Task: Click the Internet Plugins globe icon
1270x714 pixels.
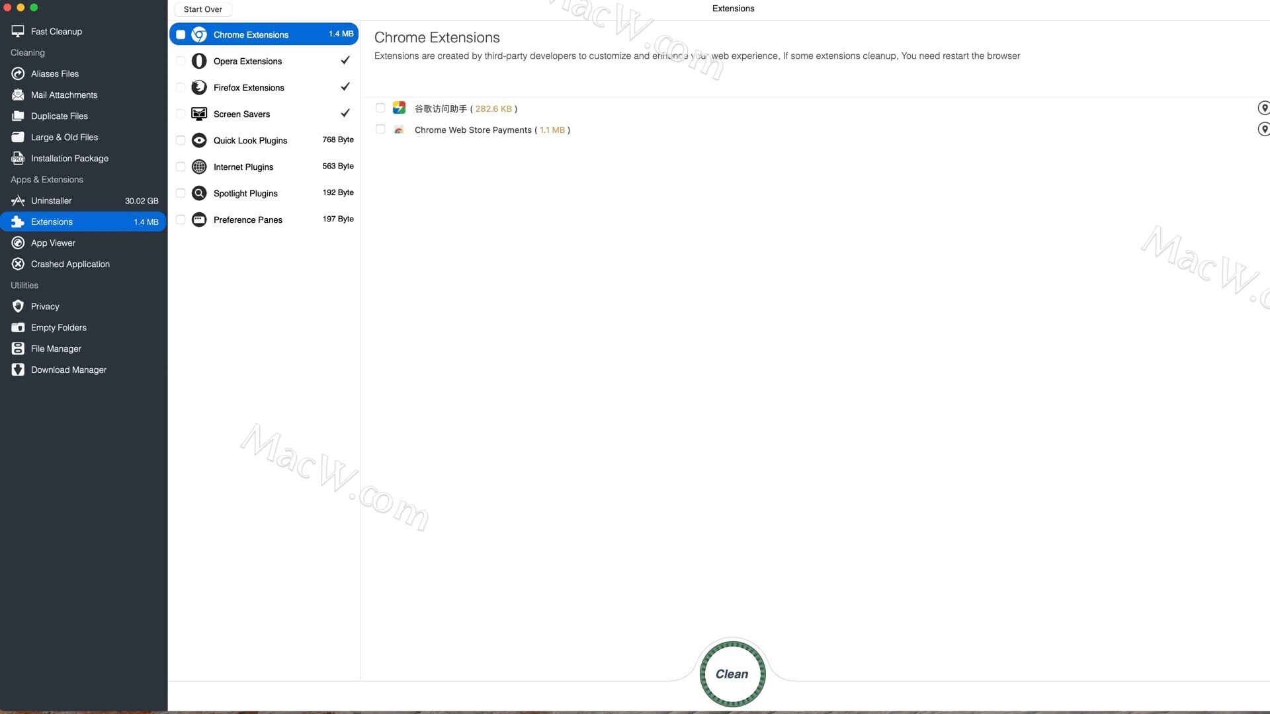Action: coord(199,167)
